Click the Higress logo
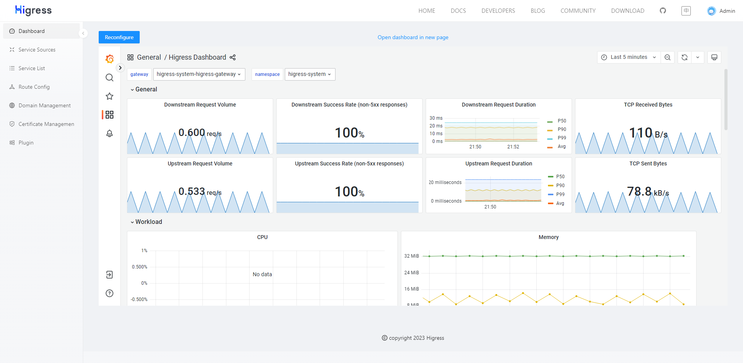Image resolution: width=743 pixels, height=363 pixels. tap(33, 10)
